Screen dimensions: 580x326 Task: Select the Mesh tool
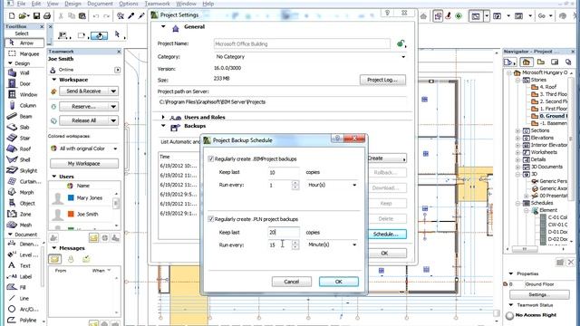point(24,225)
